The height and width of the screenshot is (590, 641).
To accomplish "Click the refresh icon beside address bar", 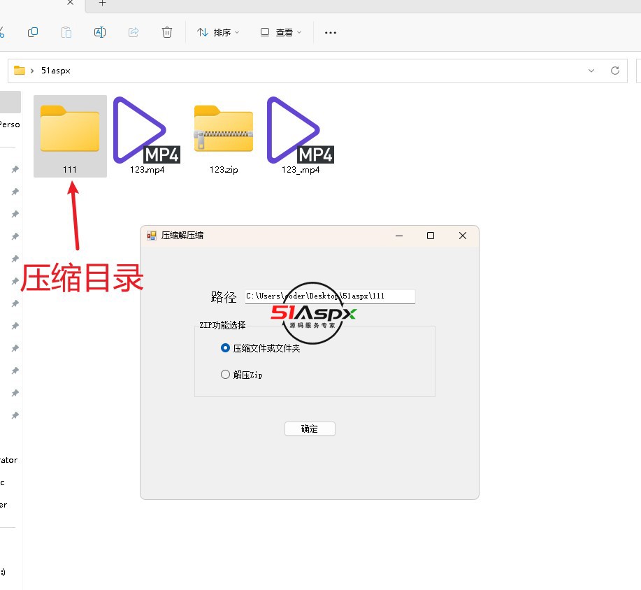I will 615,71.
